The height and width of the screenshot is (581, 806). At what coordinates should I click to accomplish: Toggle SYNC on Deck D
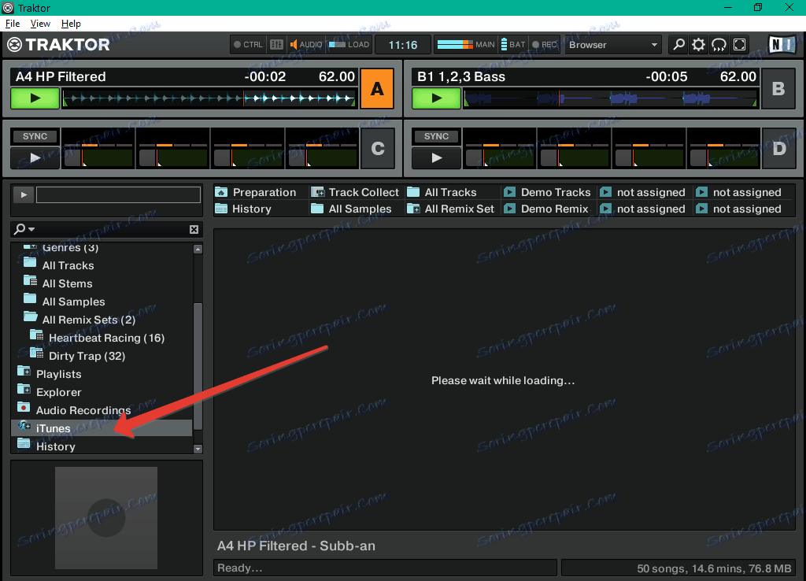coord(436,136)
